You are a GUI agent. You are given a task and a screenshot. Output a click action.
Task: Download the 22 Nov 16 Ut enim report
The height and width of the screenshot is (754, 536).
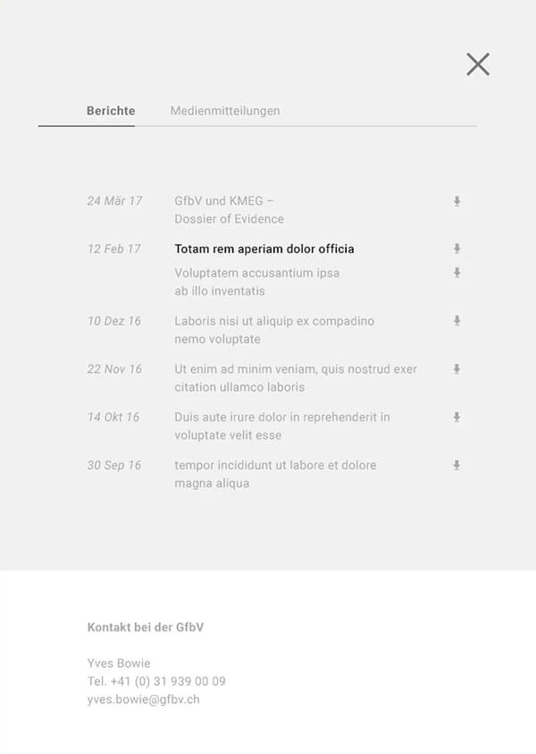(456, 369)
